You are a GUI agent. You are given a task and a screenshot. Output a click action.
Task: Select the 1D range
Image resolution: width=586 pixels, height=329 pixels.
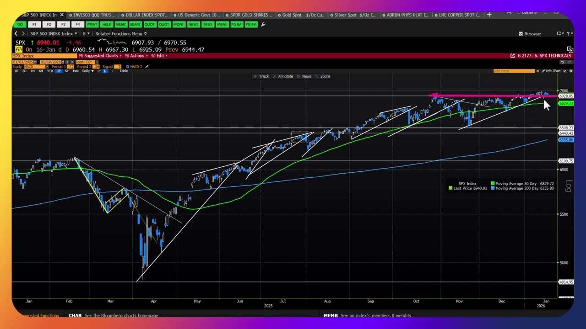[16, 71]
